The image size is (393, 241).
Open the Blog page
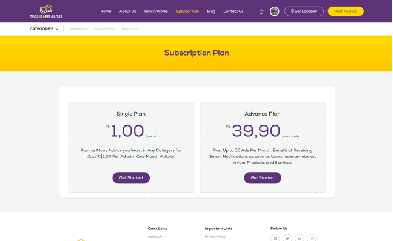tap(211, 12)
